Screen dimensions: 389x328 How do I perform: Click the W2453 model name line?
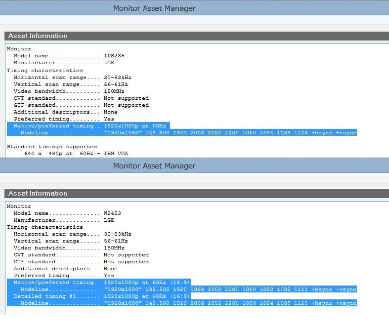coord(67,213)
